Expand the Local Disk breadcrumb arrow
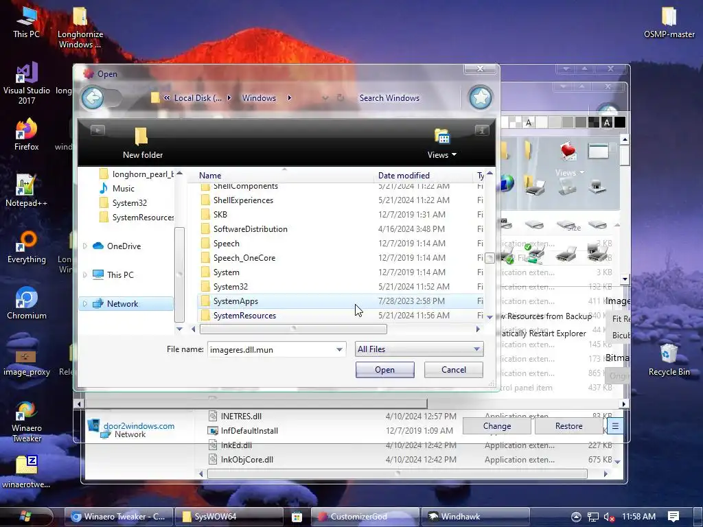703x527 pixels. click(x=229, y=97)
